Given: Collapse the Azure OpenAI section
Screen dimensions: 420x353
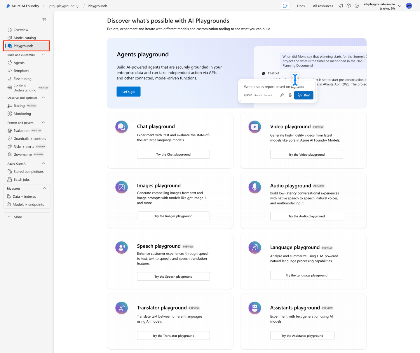Looking at the screenshot, I should coord(43,163).
